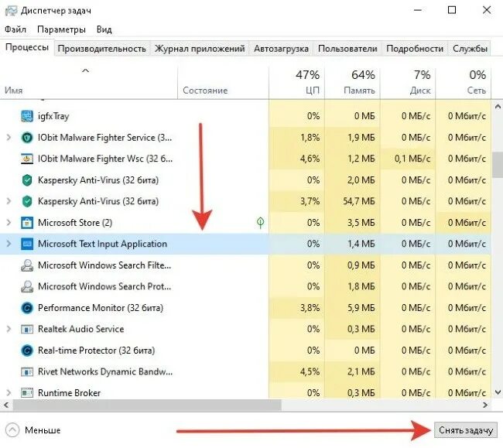The height and width of the screenshot is (448, 503).
Task: Click the 54,7 МБ memory value
Action: (x=358, y=201)
